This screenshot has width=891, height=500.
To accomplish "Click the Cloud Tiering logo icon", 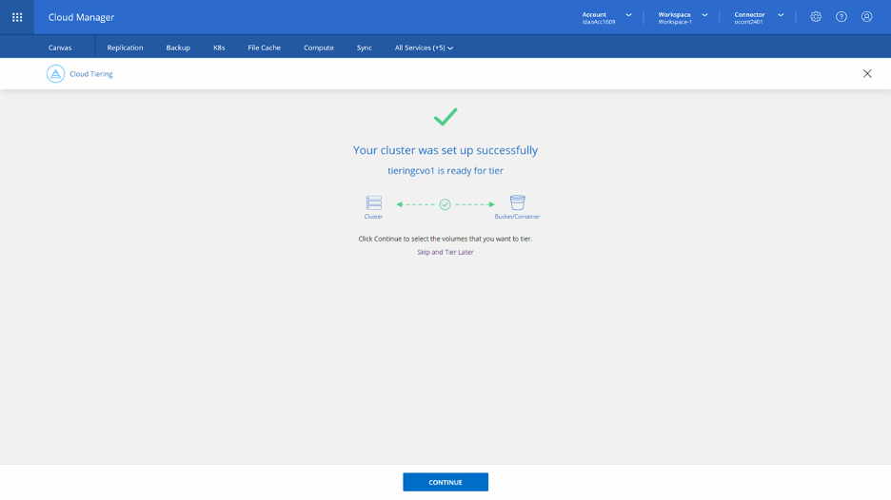I will (55, 74).
